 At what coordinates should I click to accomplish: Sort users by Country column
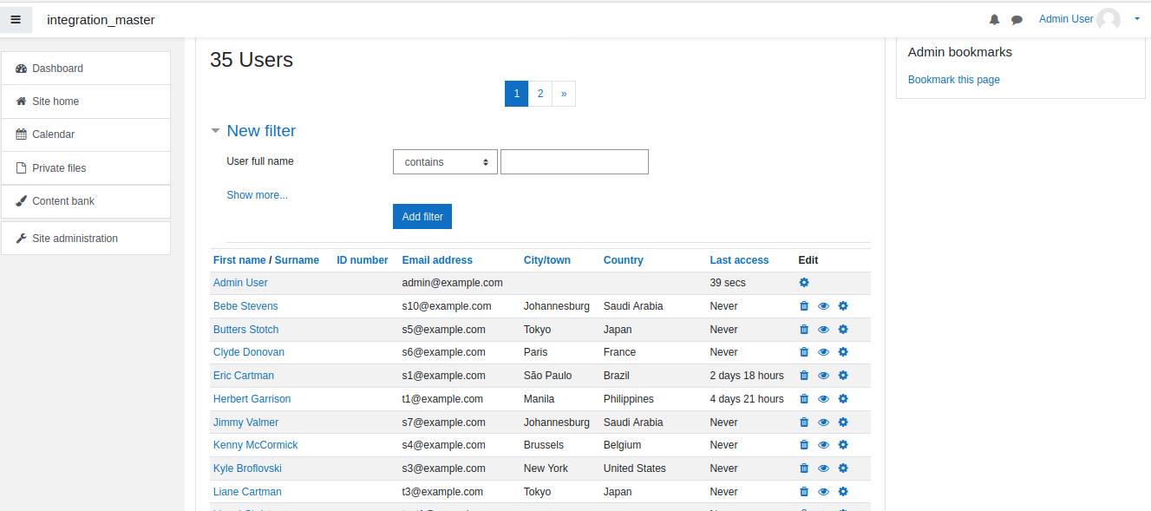[624, 260]
